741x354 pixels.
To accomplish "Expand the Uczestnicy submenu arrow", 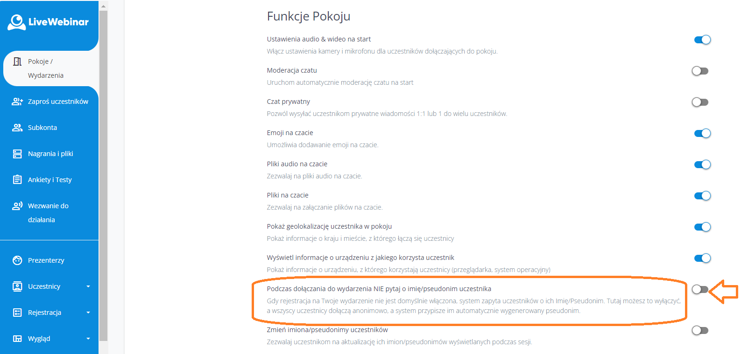I will click(x=88, y=286).
